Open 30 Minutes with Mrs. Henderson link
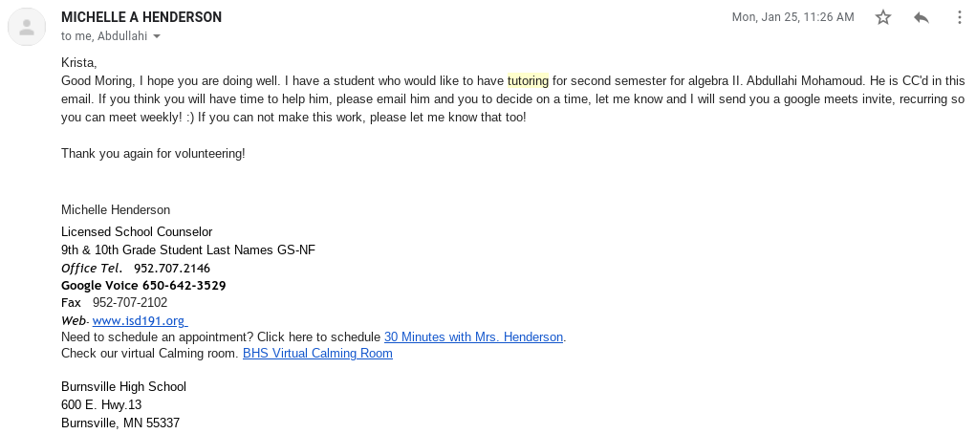The width and height of the screenshot is (976, 434). pyautogui.click(x=473, y=336)
